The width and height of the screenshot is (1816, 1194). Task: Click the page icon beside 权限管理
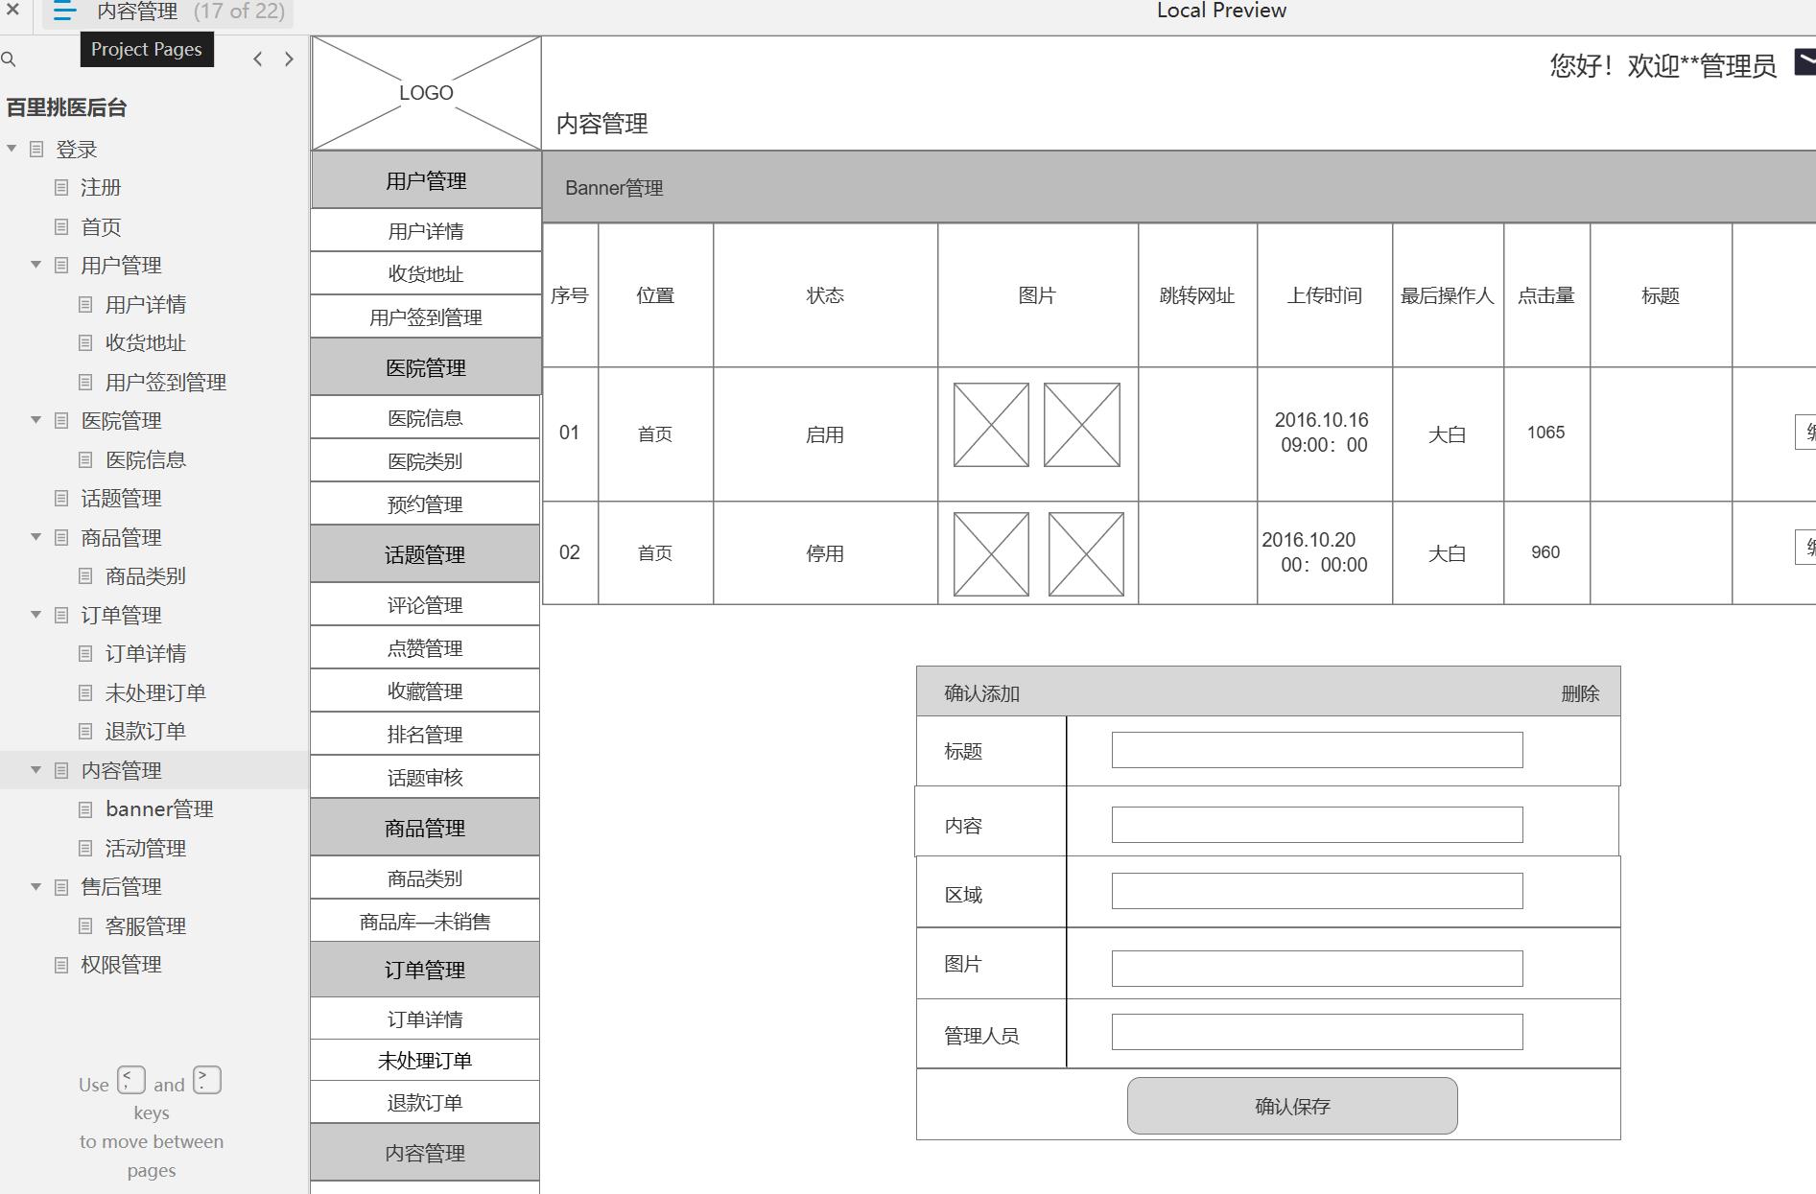coord(61,965)
